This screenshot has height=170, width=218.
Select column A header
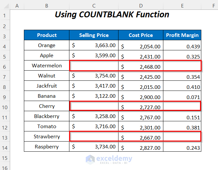17,6
